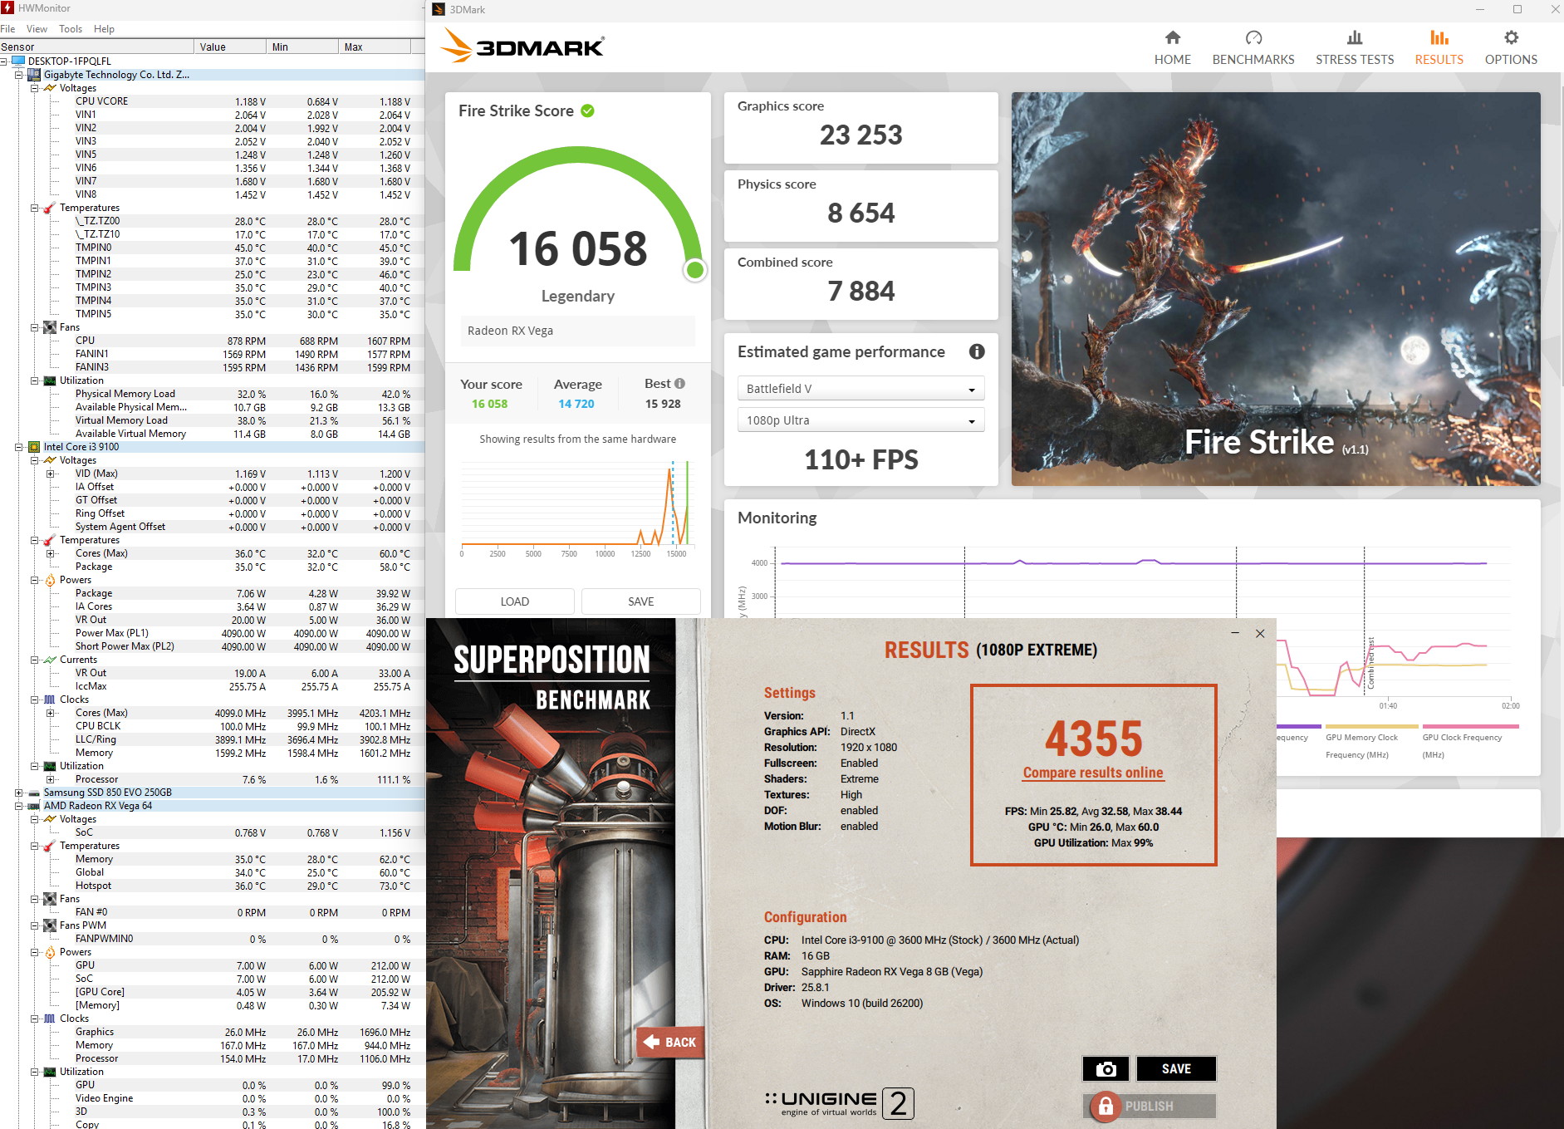Click the Publish lock icon
1564x1129 pixels.
pos(1106,1107)
